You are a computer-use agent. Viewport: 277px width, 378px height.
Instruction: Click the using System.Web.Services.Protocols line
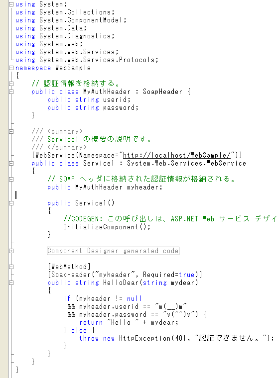[87, 60]
